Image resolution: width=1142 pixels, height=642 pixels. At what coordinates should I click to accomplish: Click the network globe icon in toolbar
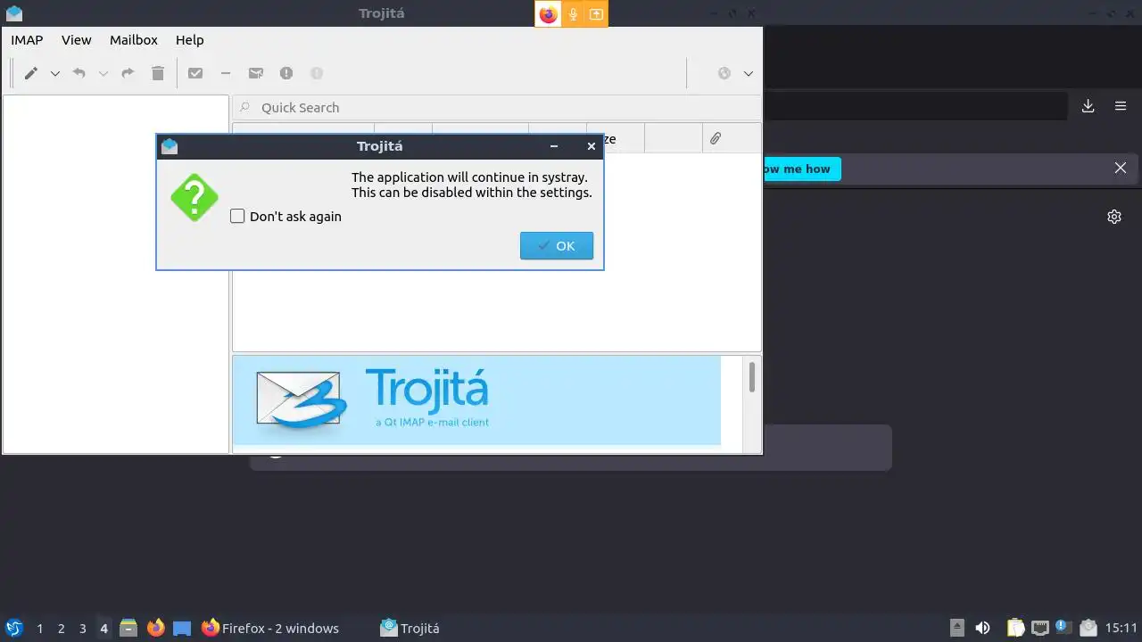(x=724, y=73)
